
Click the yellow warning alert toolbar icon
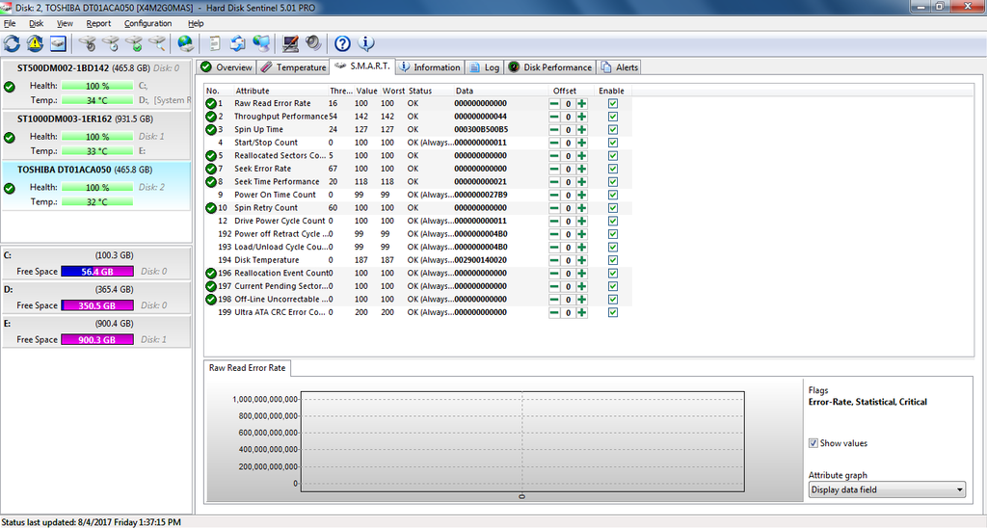coord(35,43)
